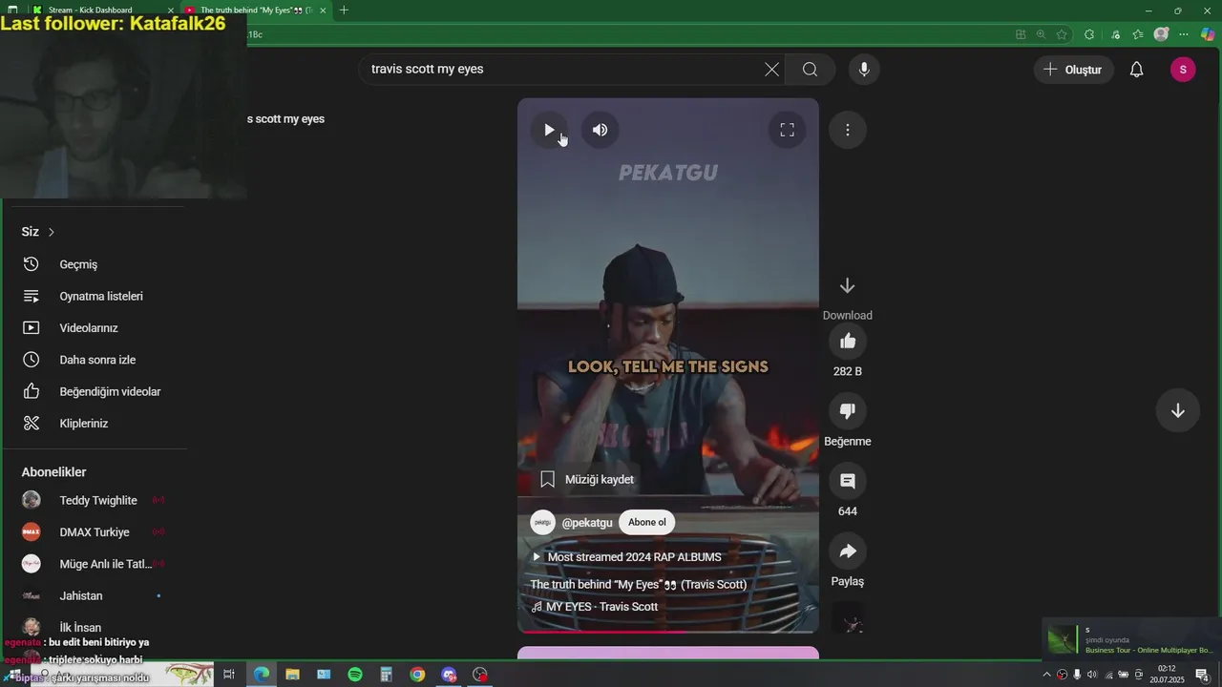Viewport: 1222px width, 687px height.
Task: Open the Müge Anlı ile Tatl... subscription
Action: [x=95, y=564]
